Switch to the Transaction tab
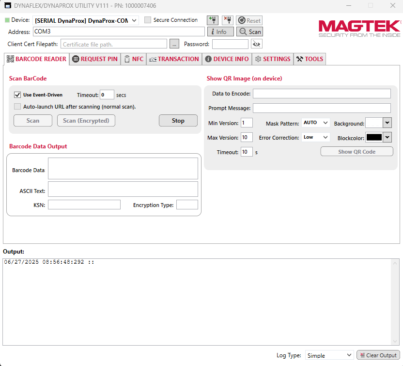Image resolution: width=403 pixels, height=366 pixels. pyautogui.click(x=174, y=59)
